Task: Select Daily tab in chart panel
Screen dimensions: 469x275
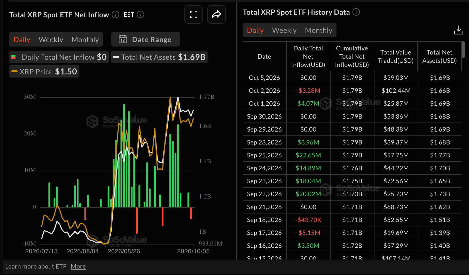Action: pyautogui.click(x=22, y=40)
